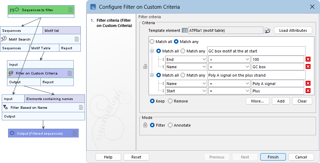
Task: Open the less-than operator dropdown
Action: tap(229, 59)
